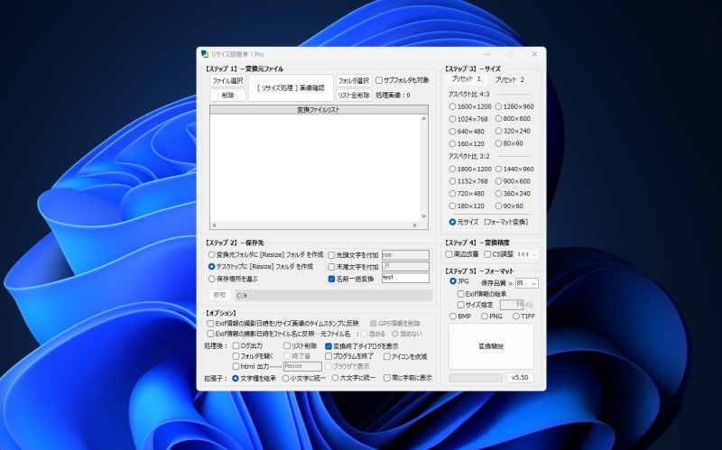Viewport: 722px width, 450px height.
Task: Select the 1440×960 size option
Action: pyautogui.click(x=514, y=170)
